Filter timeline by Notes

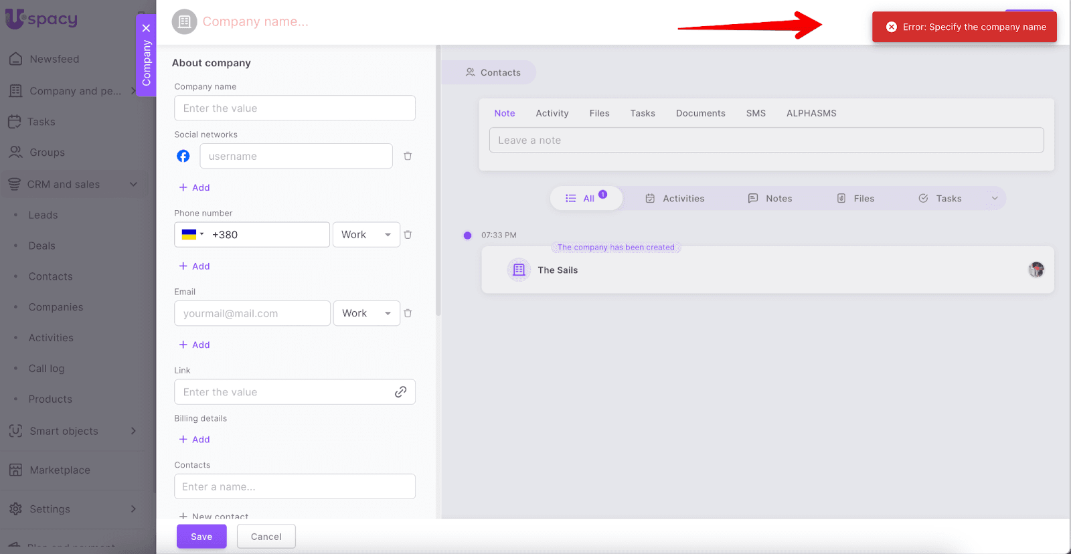pos(770,199)
